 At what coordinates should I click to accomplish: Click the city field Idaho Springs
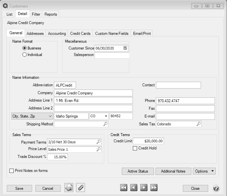coord(71,116)
